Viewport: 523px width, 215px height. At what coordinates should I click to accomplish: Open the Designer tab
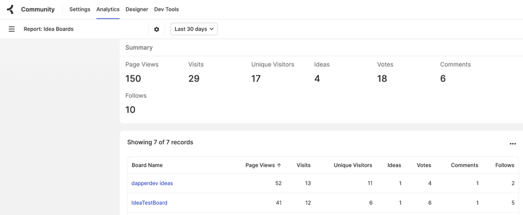pos(137,9)
